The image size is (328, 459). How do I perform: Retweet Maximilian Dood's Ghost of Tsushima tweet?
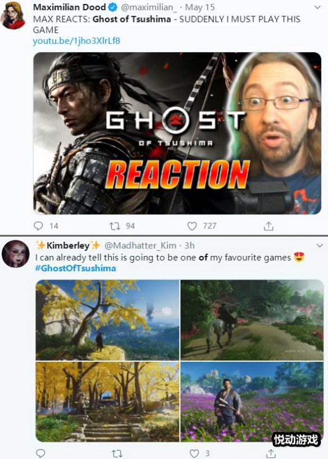(x=115, y=226)
